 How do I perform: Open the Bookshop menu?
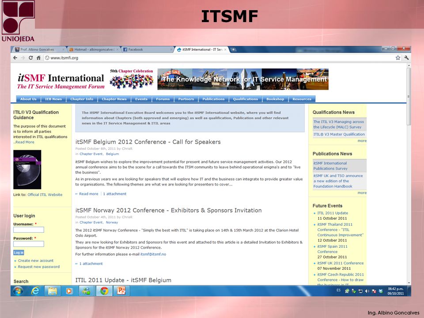pos(275,99)
